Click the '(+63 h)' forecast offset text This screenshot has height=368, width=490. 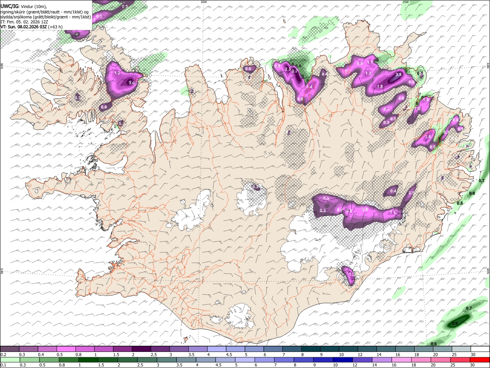click(55, 27)
